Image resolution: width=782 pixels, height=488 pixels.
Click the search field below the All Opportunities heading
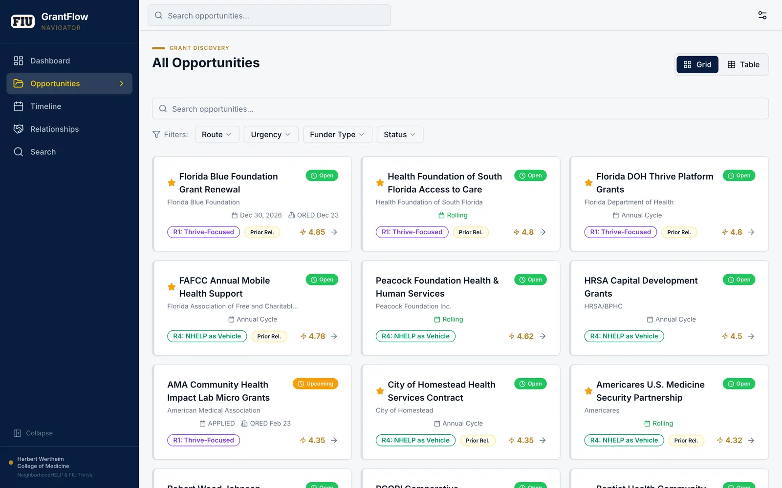click(460, 109)
